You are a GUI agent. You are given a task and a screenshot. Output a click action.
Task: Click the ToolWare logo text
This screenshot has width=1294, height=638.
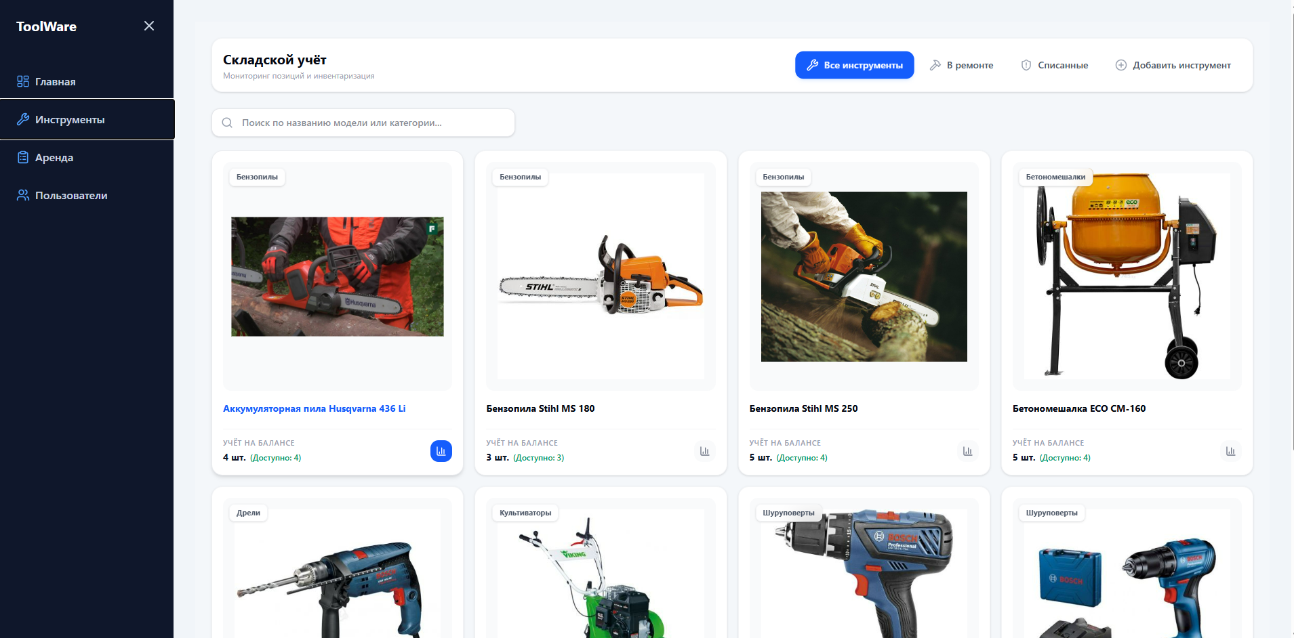[x=46, y=26]
